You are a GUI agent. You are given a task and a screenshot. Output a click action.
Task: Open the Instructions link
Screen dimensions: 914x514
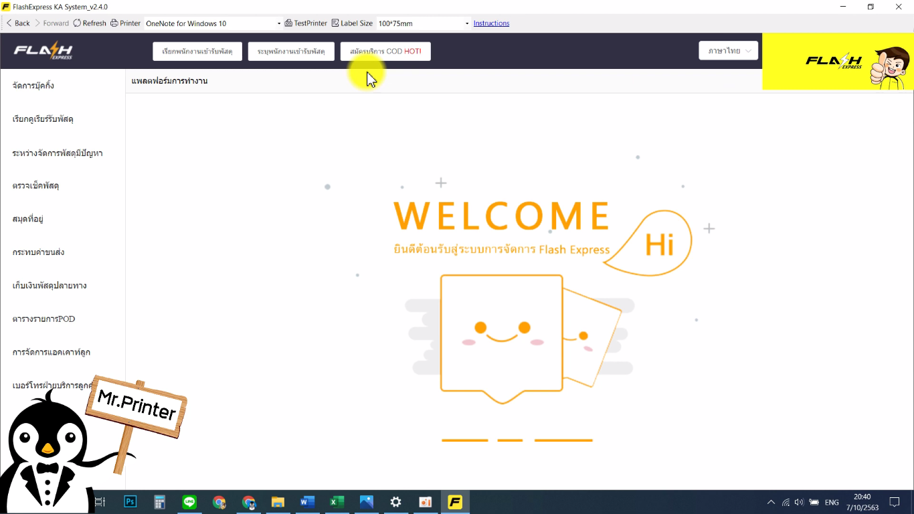pyautogui.click(x=491, y=23)
